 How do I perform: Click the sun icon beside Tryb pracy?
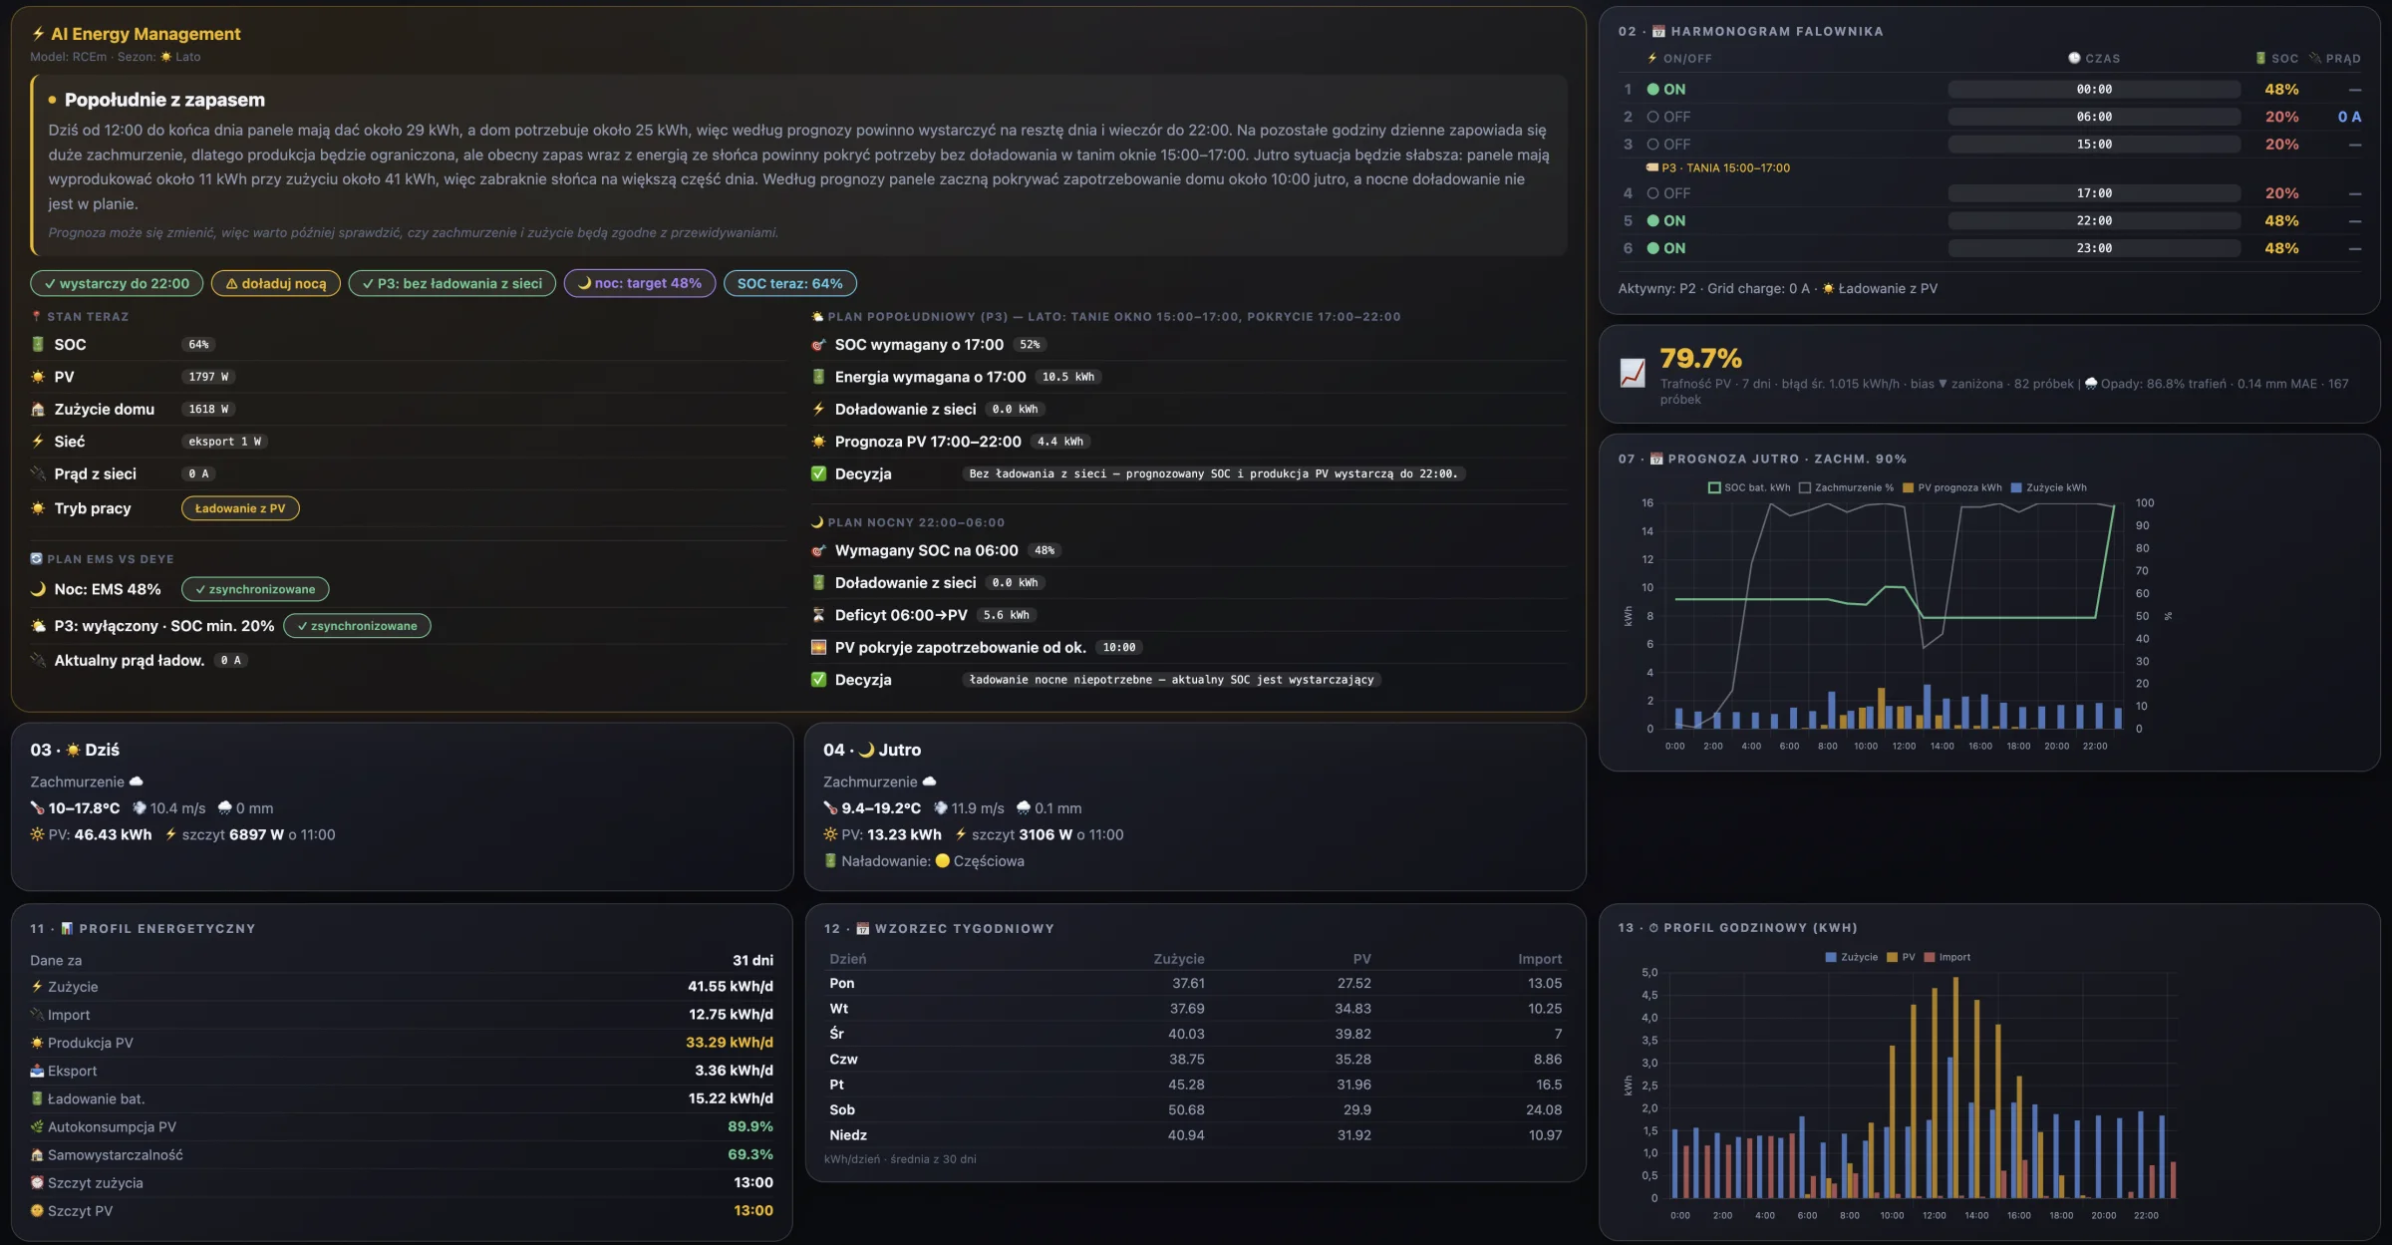(38, 508)
